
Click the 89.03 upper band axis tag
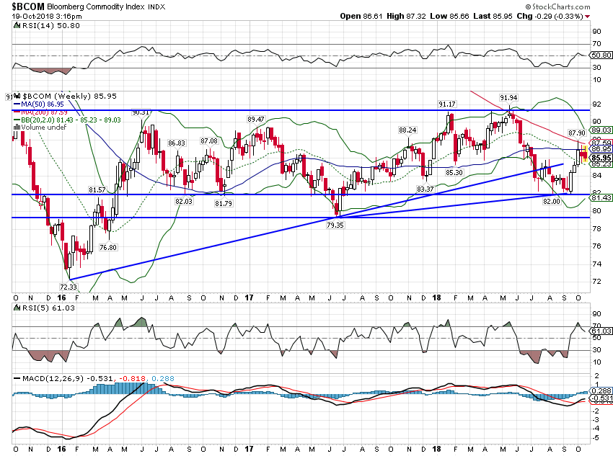(x=601, y=130)
